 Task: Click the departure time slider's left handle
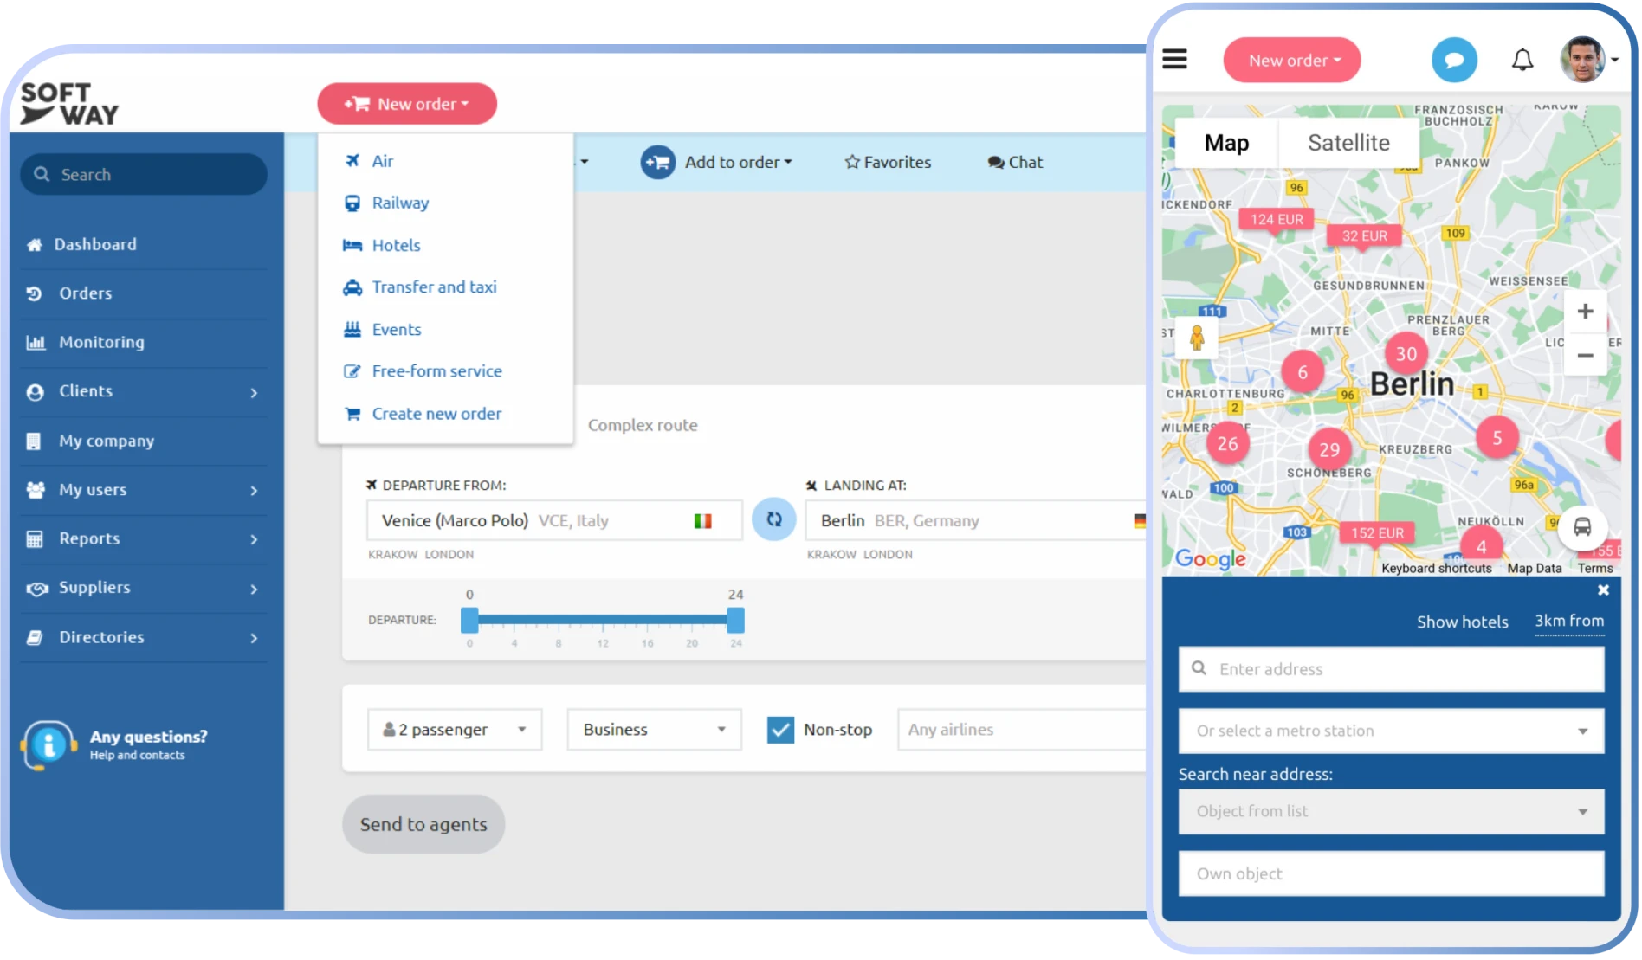(469, 620)
